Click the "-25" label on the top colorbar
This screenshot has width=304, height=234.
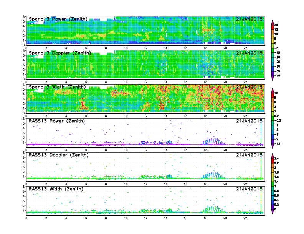(x=277, y=62)
